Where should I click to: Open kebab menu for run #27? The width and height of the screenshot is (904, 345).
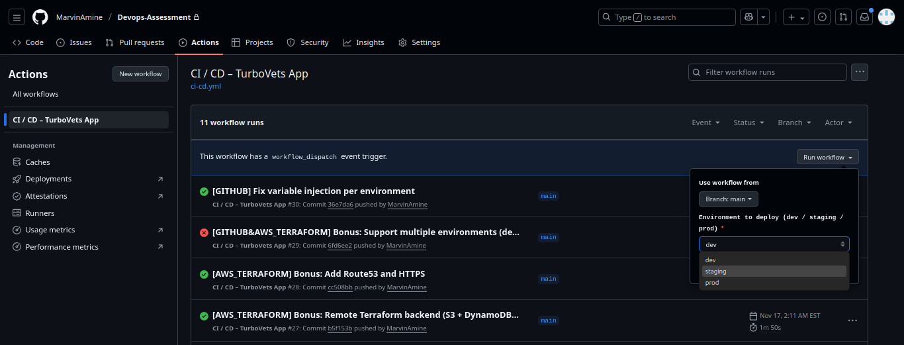(x=852, y=320)
